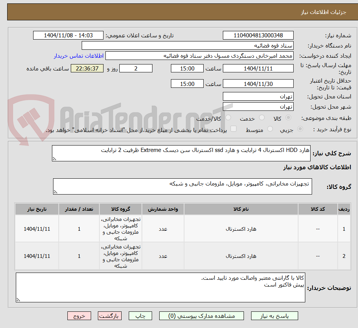Select the need number 1104004813000348 field
358x328 pixels.
pos(258,35)
